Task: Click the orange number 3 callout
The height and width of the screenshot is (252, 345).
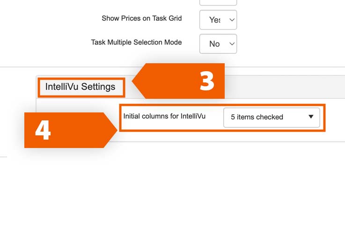Action: (207, 81)
